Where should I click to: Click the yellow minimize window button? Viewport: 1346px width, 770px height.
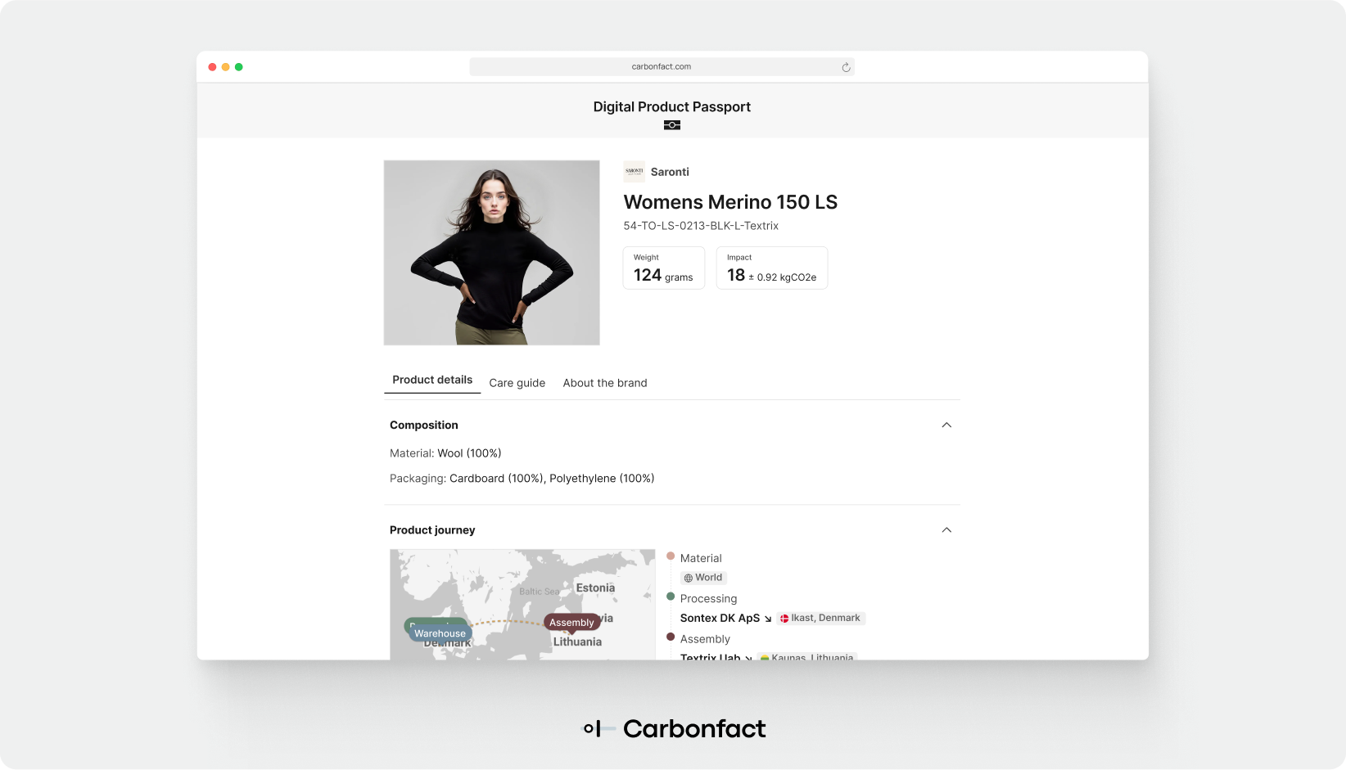point(225,67)
